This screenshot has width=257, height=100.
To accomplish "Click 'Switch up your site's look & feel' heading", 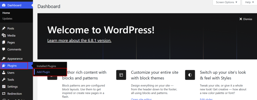I will 223,75.
